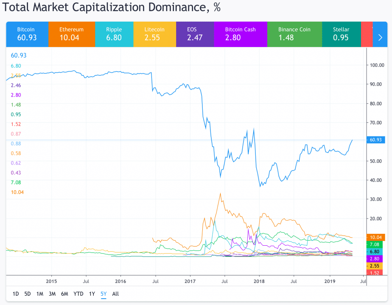Click the orange 10.04 price axis label
Viewport: 392px width, 305px height.
coord(376,237)
